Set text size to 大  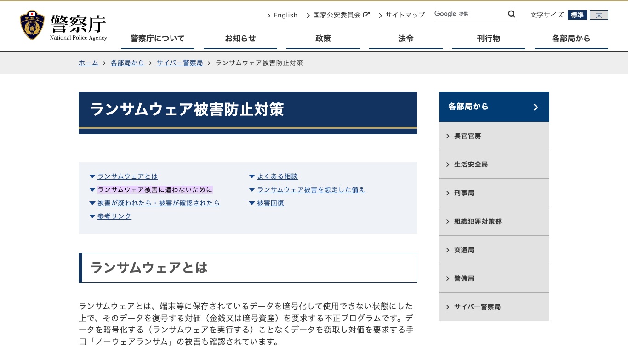click(x=599, y=15)
